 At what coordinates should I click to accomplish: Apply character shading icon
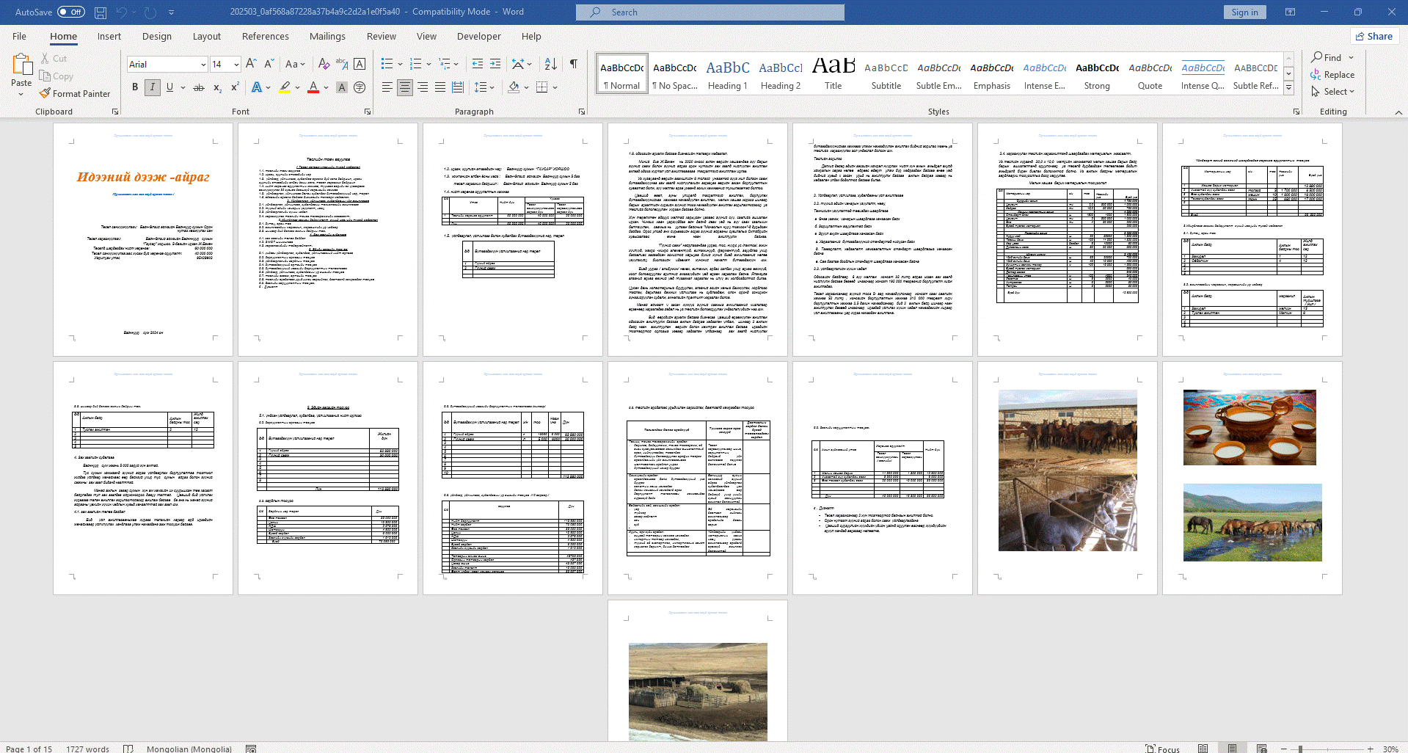coord(342,87)
